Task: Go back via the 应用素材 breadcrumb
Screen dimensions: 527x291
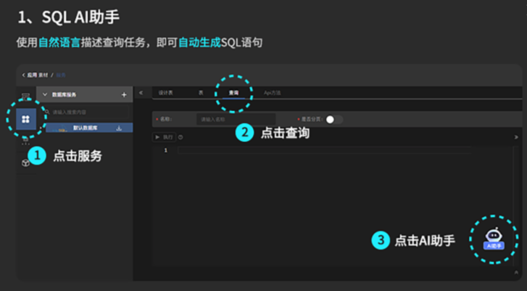Action: [35, 75]
